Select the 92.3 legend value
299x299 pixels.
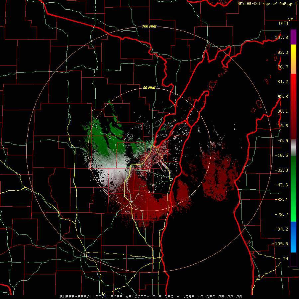(283, 52)
